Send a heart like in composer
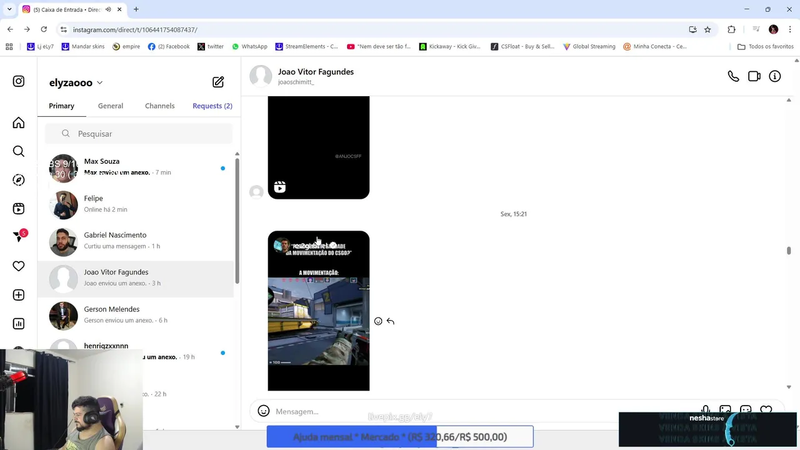 pyautogui.click(x=766, y=411)
